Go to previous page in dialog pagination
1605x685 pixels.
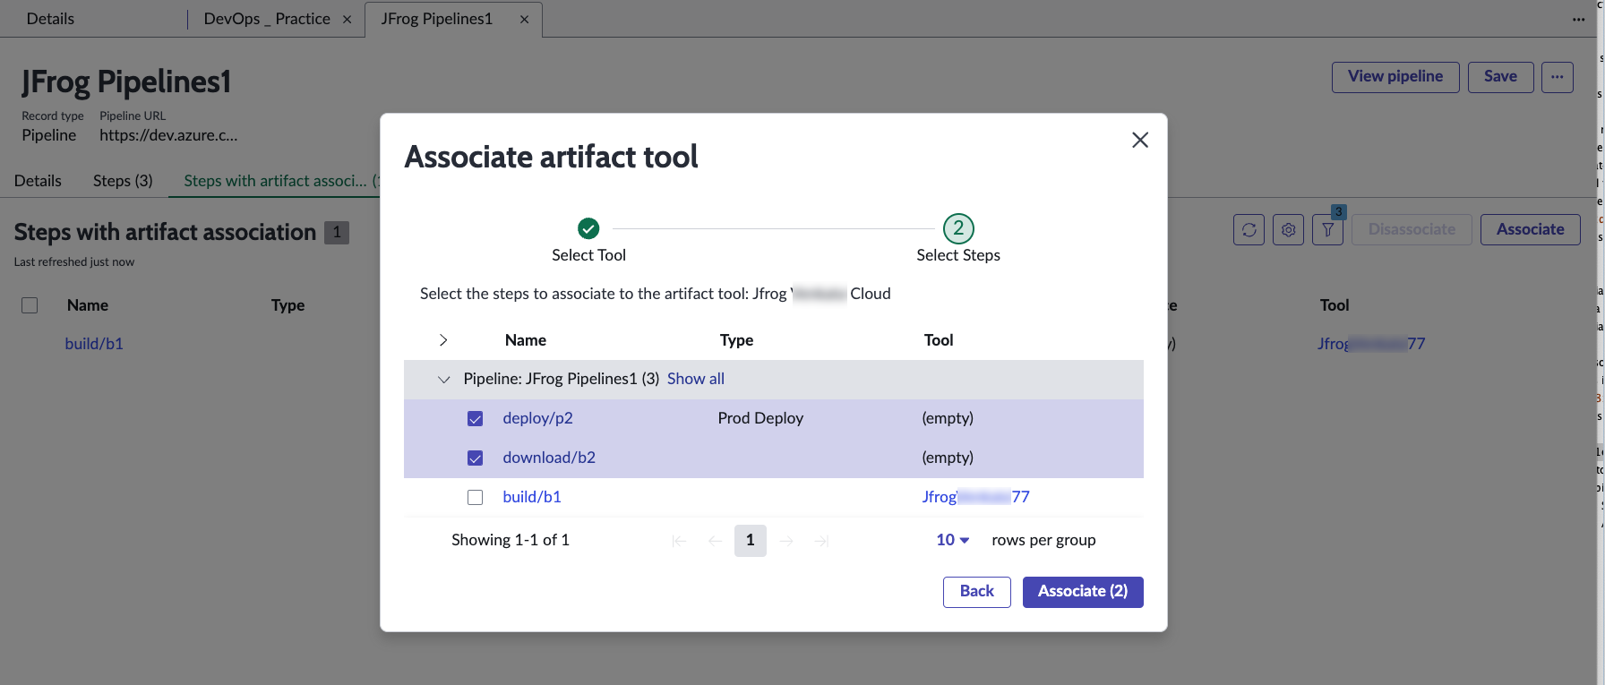pyautogui.click(x=715, y=541)
